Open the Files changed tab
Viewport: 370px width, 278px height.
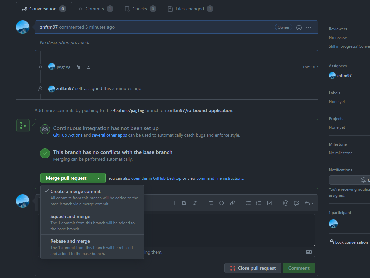(x=190, y=9)
